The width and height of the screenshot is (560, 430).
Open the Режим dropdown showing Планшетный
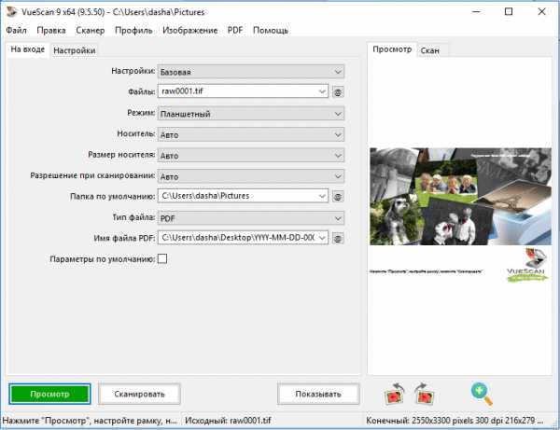(251, 114)
